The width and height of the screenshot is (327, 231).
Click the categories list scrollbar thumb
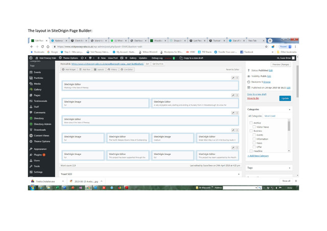289,126
